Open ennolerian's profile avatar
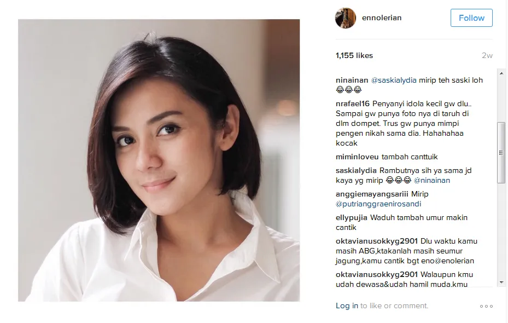Image resolution: width=508 pixels, height=323 pixels. (x=346, y=18)
